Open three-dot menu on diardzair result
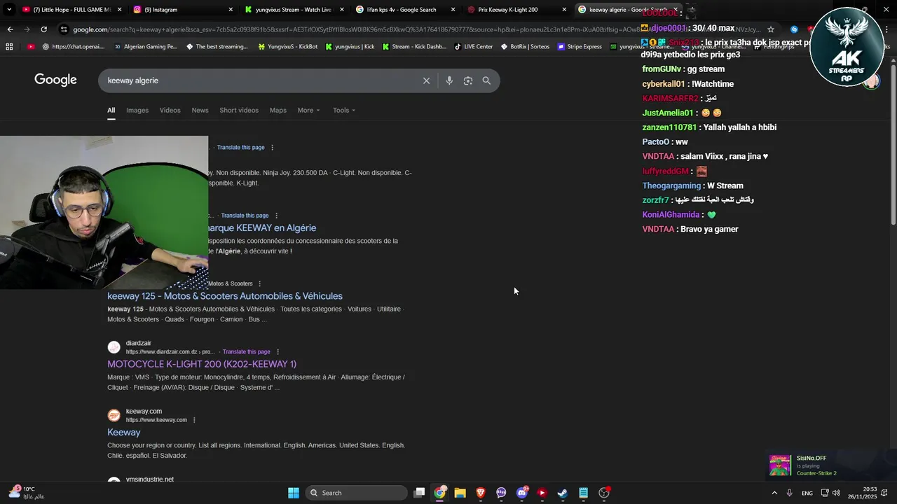The width and height of the screenshot is (897, 504). [278, 352]
